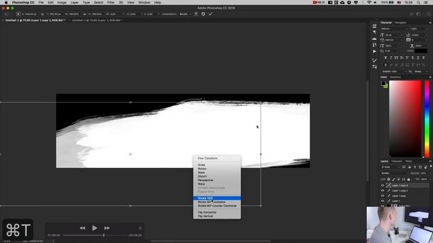The width and height of the screenshot is (433, 243).
Task: Cancel the transform with the circle-slash icon
Action: pyautogui.click(x=203, y=14)
